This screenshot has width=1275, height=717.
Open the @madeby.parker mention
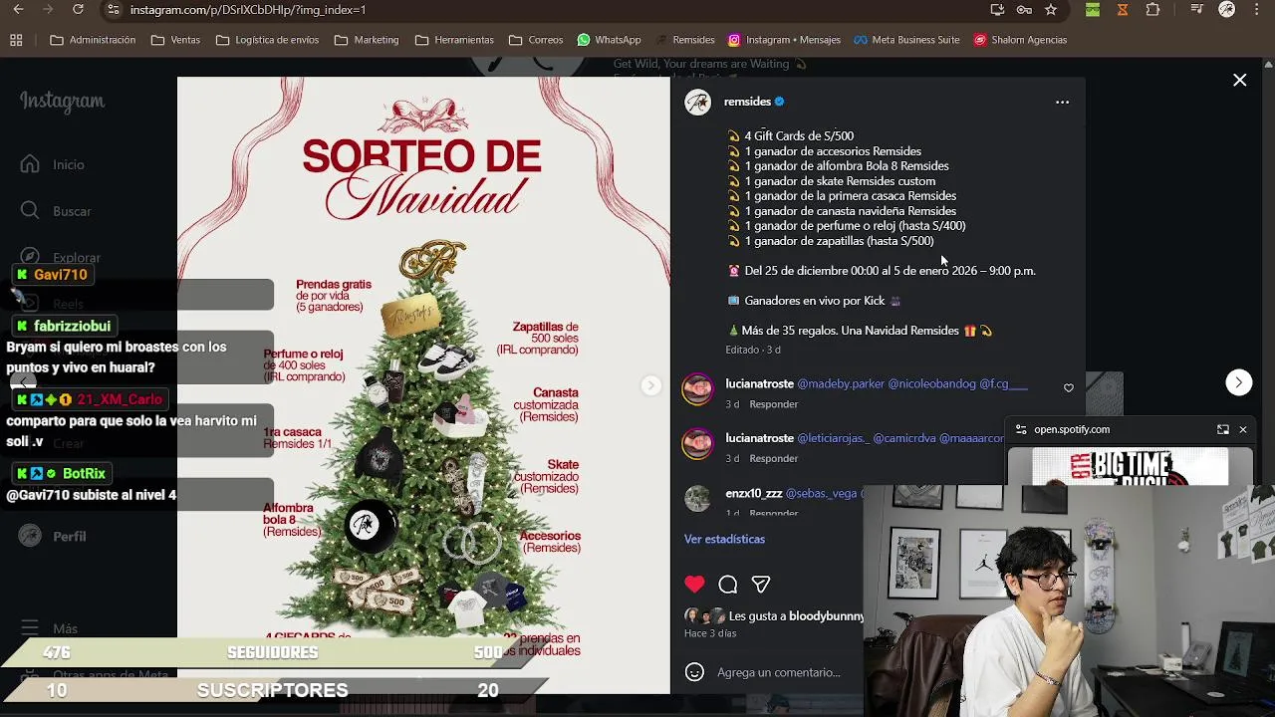coord(841,383)
